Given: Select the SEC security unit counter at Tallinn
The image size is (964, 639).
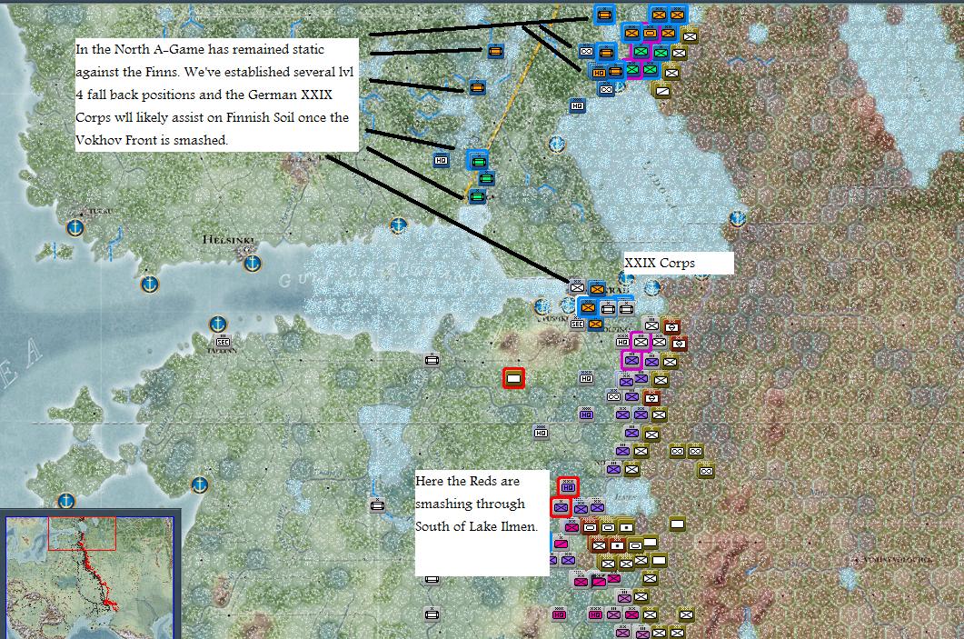Looking at the screenshot, I should (223, 342).
